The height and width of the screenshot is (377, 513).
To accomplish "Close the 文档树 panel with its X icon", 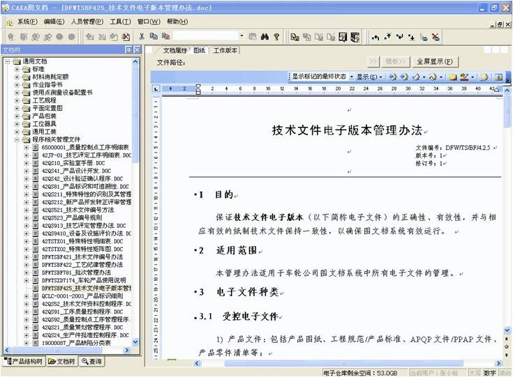I will pyautogui.click(x=136, y=50).
